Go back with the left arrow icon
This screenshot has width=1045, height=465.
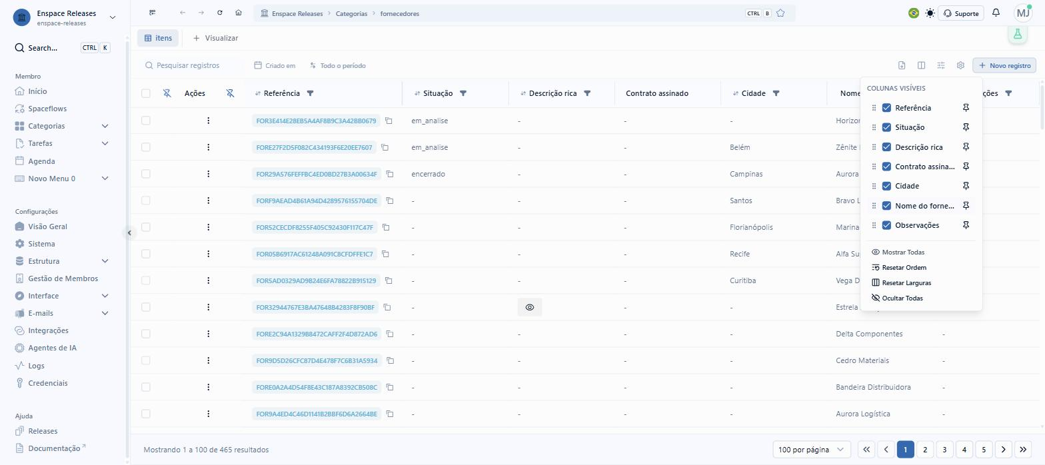183,13
